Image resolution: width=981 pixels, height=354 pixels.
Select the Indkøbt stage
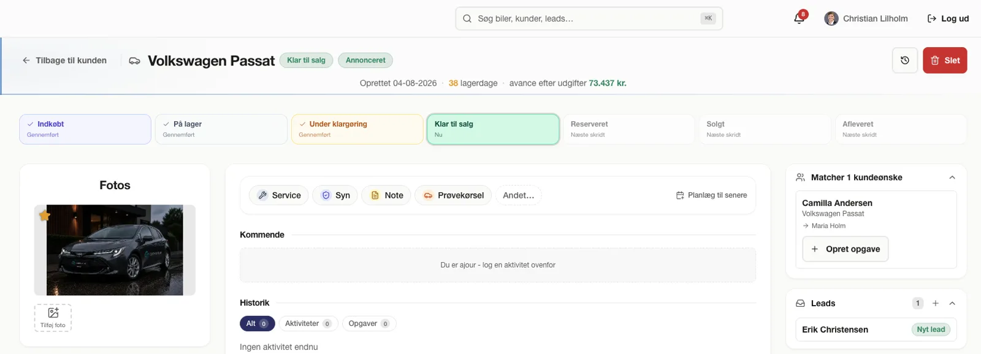pos(85,129)
